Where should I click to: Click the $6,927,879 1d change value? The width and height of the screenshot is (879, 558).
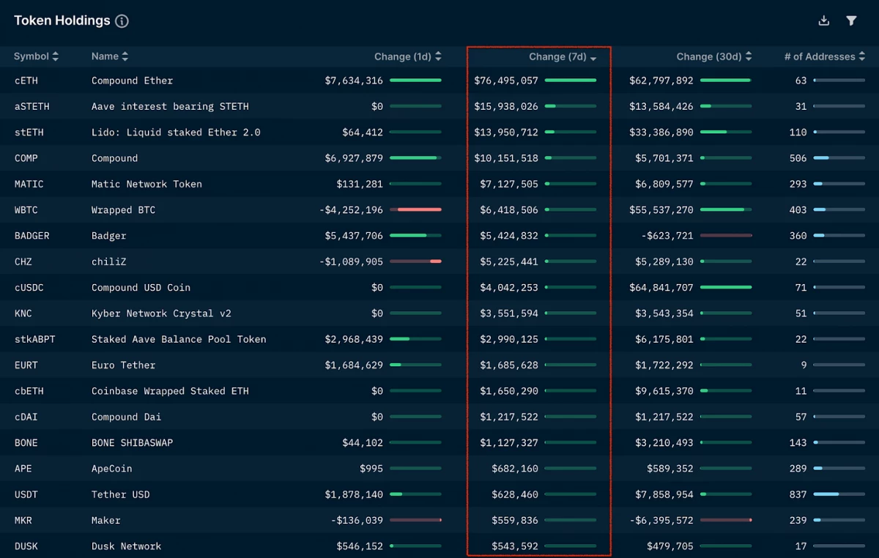click(354, 158)
